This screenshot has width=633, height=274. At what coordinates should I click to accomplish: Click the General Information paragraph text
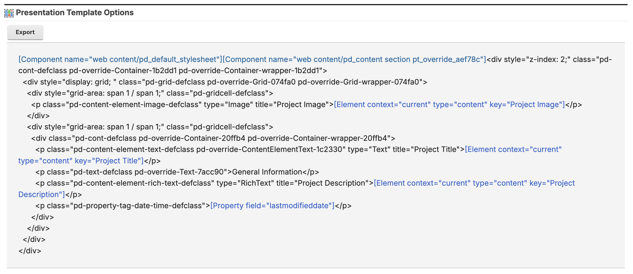(267, 172)
